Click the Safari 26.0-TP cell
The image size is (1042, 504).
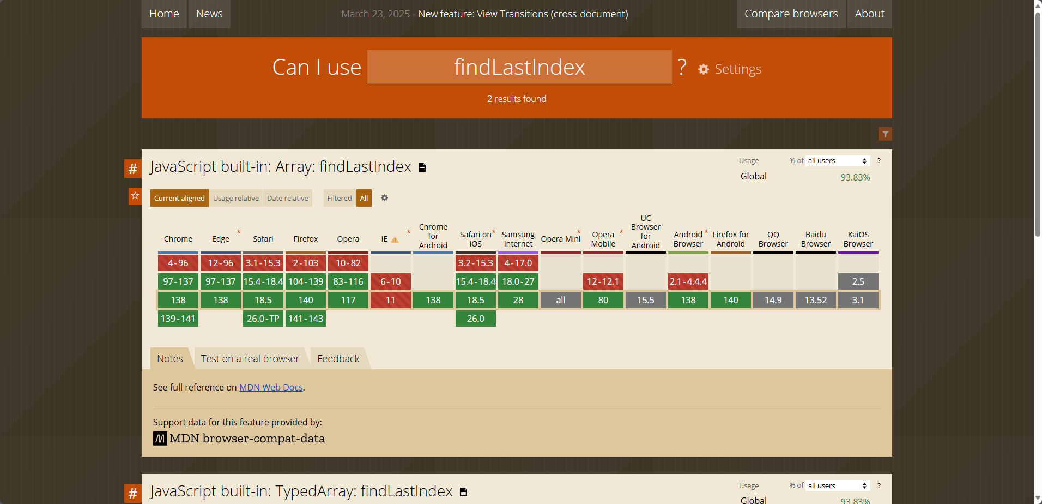(x=263, y=319)
